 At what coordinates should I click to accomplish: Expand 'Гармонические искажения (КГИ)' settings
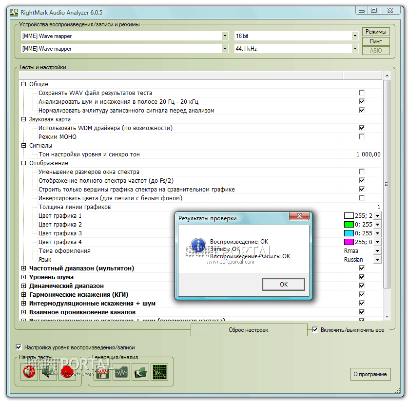24,294
